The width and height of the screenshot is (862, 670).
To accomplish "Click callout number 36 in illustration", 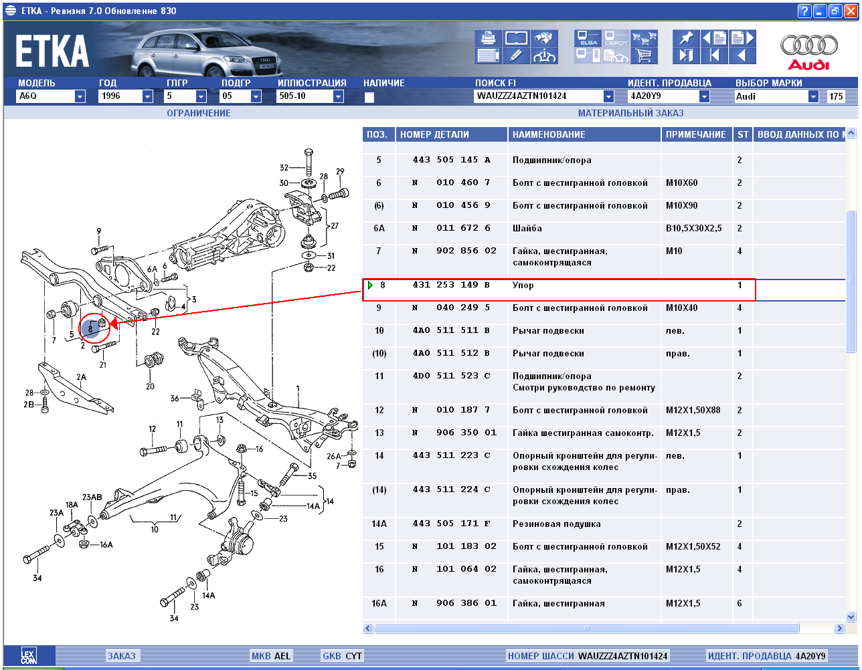I will [175, 399].
